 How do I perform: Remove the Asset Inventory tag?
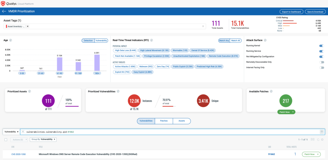click(28, 26)
